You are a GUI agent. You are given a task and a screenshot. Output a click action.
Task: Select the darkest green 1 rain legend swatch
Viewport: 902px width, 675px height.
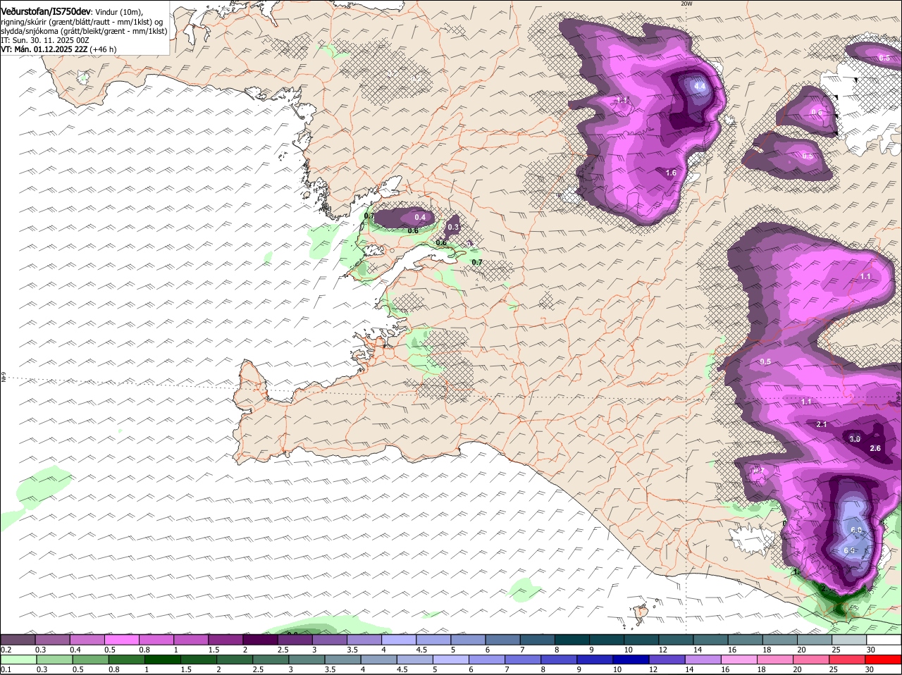click(162, 660)
